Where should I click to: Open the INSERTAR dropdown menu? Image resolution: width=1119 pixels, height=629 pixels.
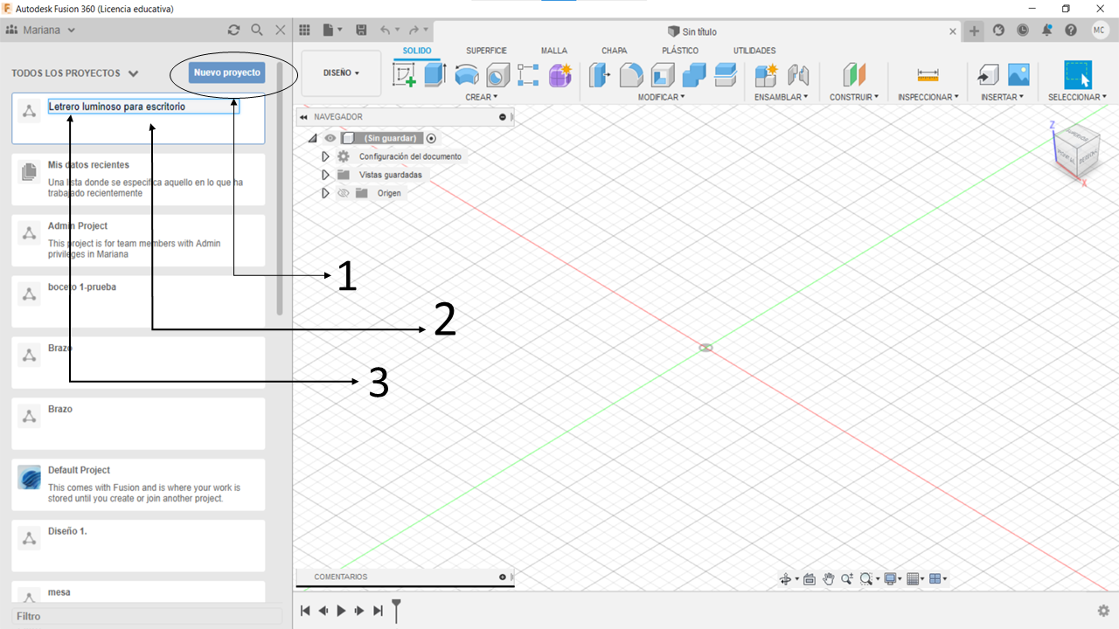1003,97
